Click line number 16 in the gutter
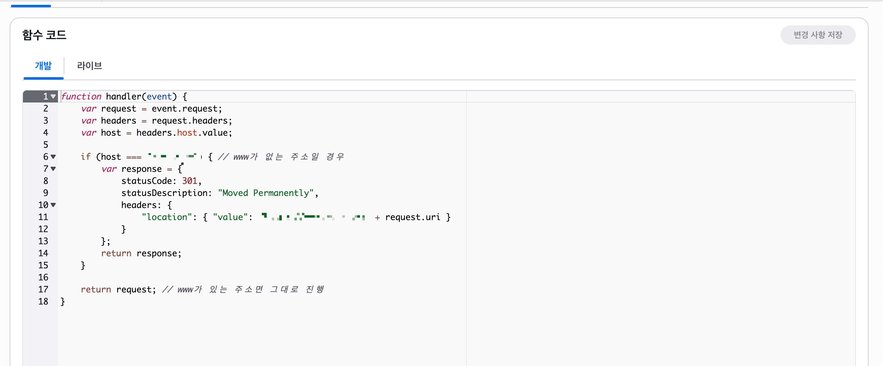Viewport: 883px width, 366px height. tap(43, 277)
